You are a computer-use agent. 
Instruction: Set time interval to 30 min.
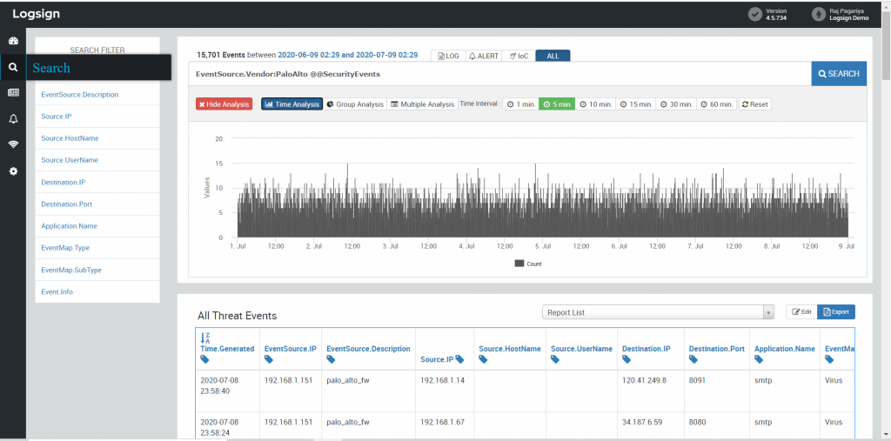coord(677,104)
